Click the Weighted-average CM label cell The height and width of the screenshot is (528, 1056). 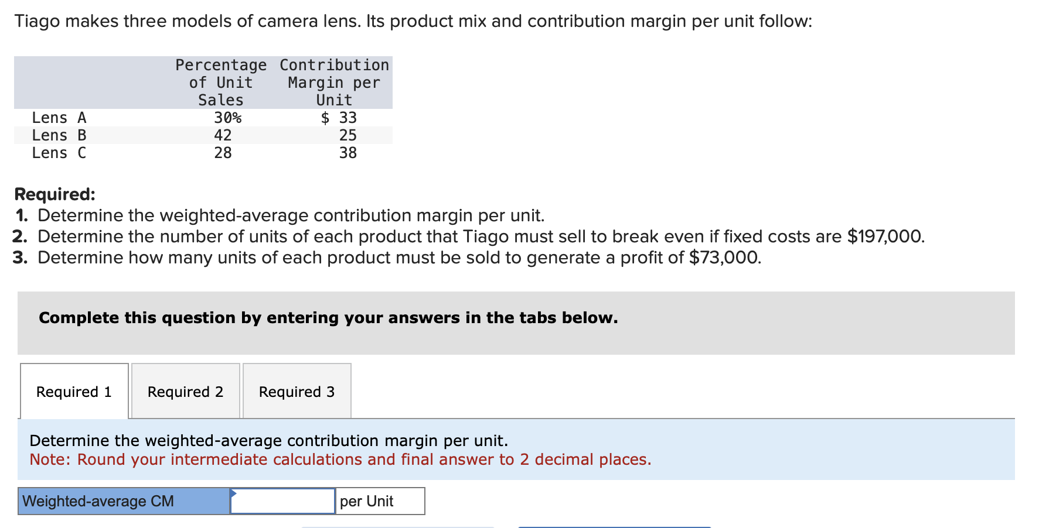click(x=123, y=500)
